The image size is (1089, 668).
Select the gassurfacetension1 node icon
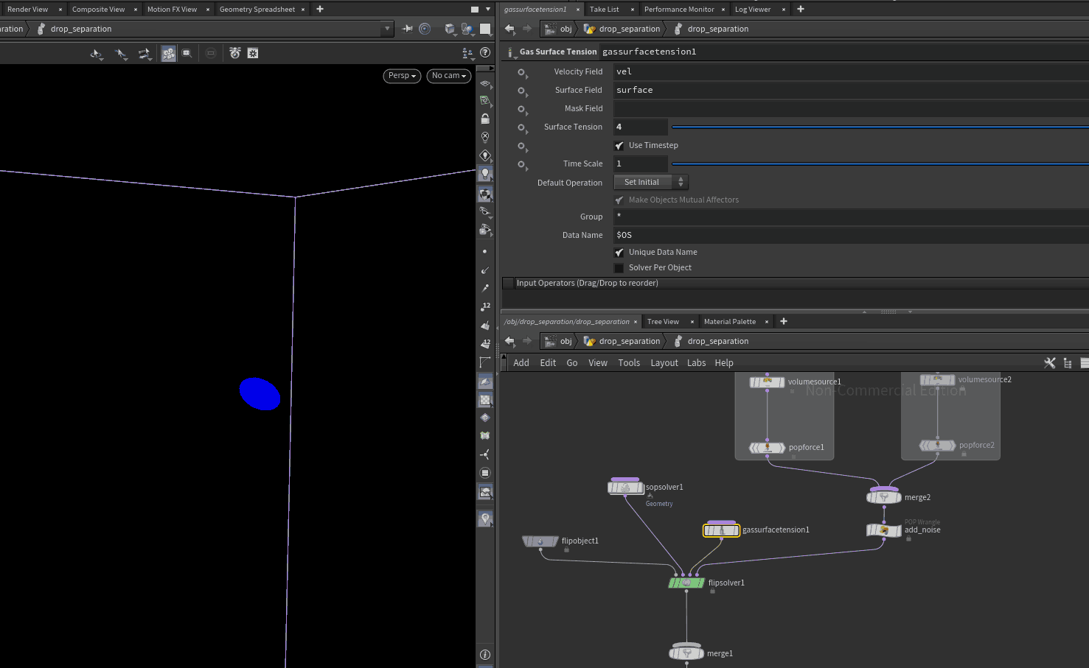tap(721, 530)
